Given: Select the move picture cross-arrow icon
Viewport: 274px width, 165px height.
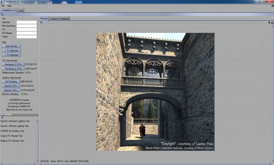Looking at the screenshot, I should click(269, 22).
